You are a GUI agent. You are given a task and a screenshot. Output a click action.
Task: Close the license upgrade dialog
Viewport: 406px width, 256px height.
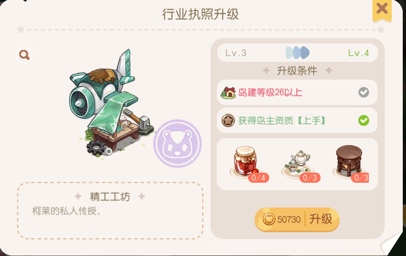[x=382, y=9]
